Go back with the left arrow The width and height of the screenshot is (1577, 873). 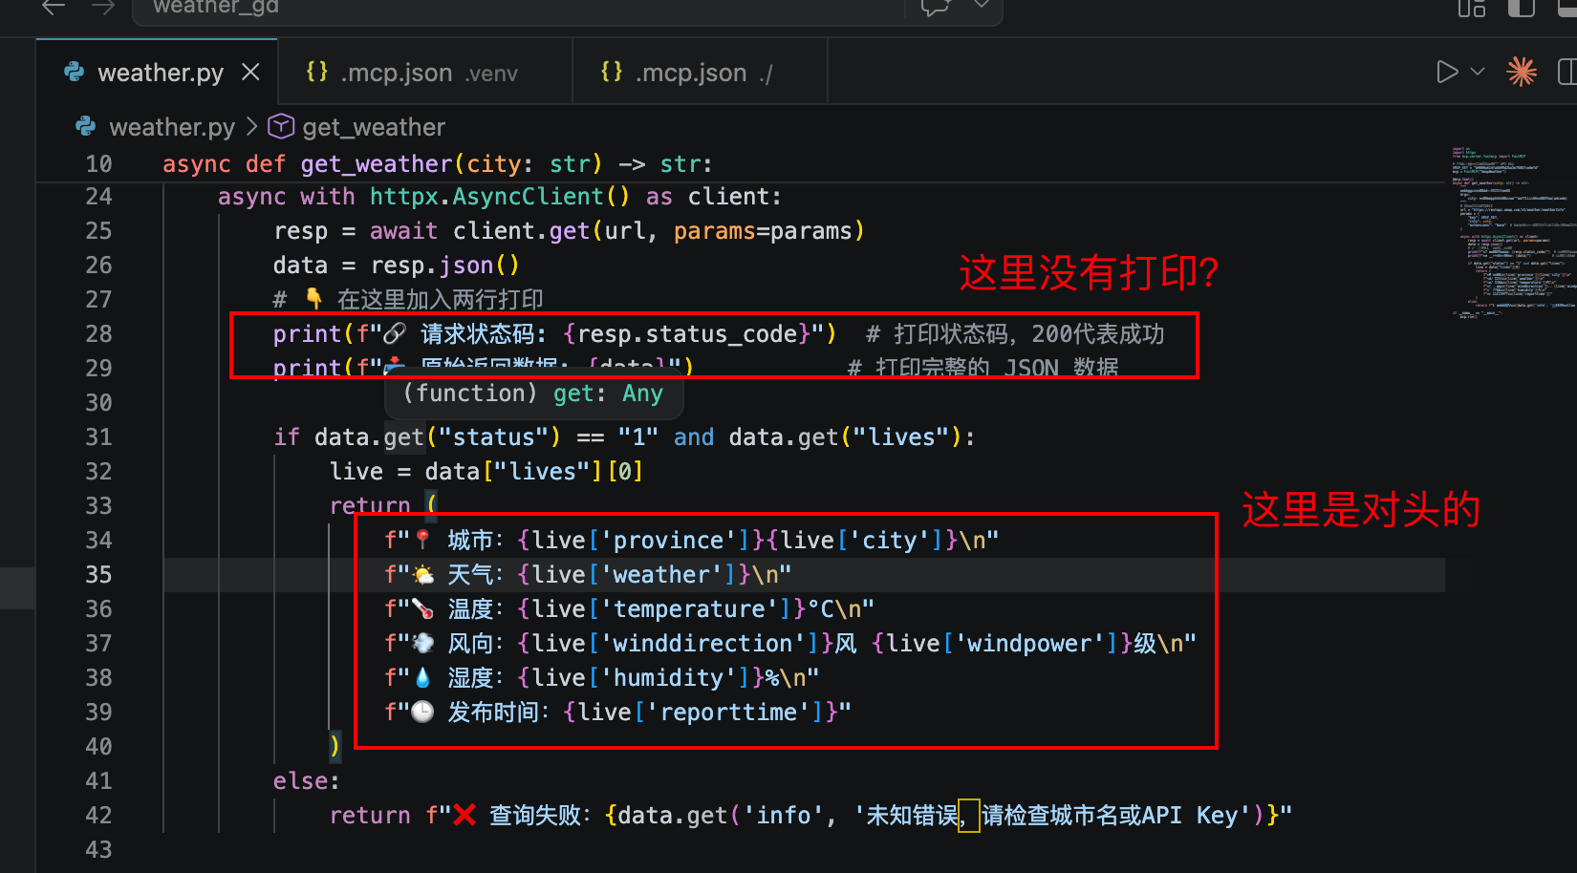[x=54, y=7]
